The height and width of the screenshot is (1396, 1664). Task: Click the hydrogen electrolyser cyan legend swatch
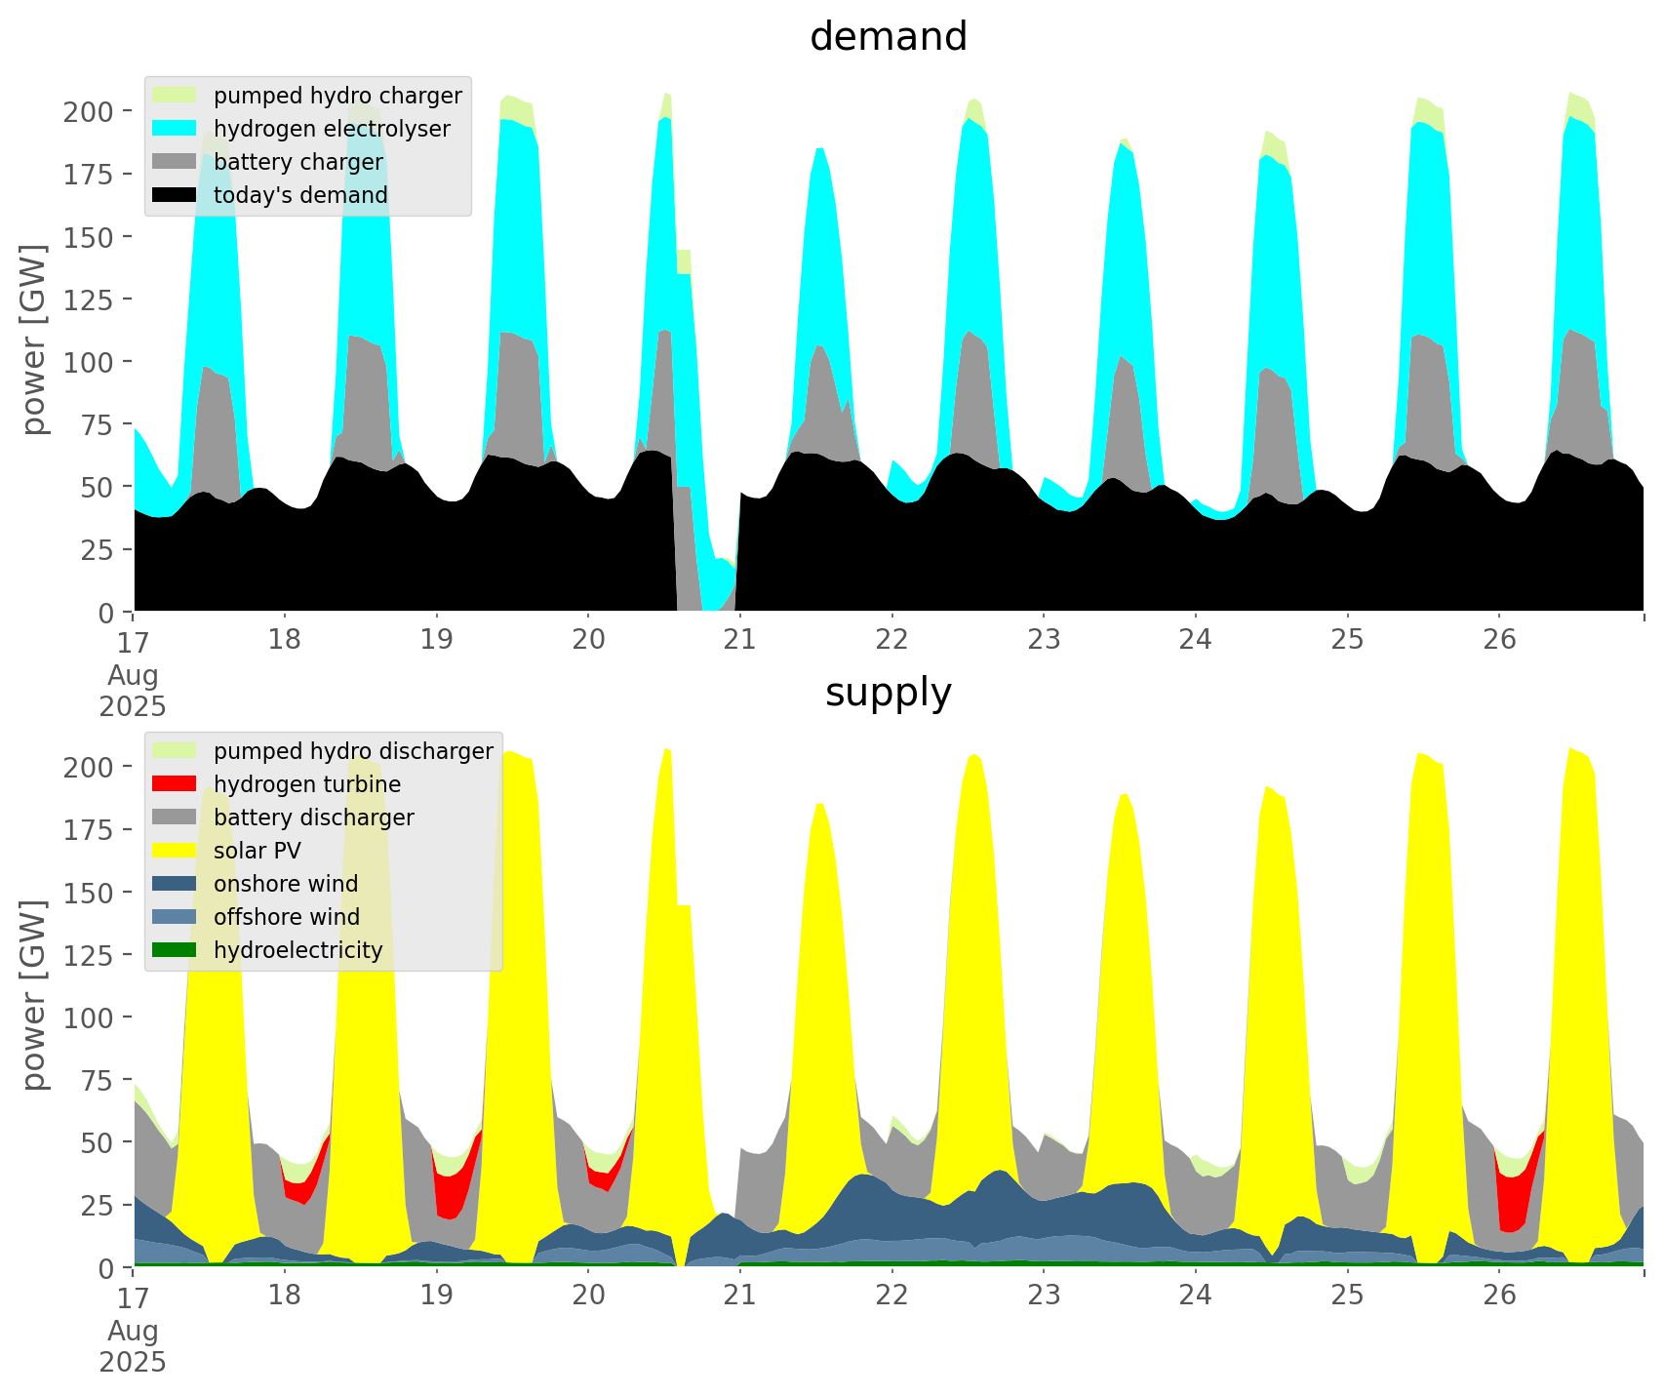176,129
